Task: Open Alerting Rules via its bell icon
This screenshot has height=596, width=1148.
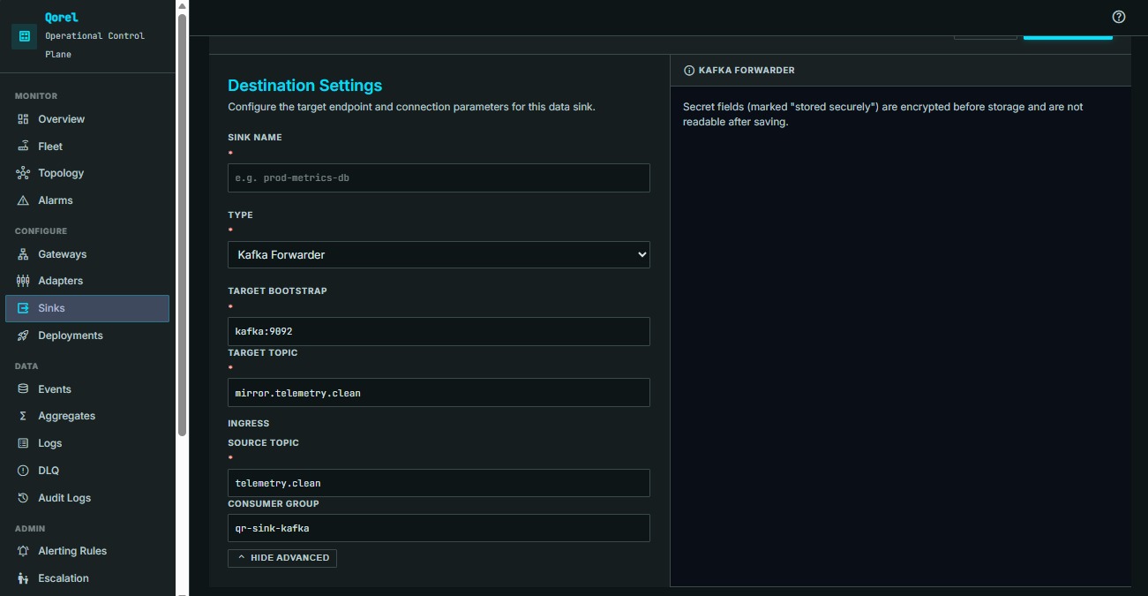Action: coord(23,551)
